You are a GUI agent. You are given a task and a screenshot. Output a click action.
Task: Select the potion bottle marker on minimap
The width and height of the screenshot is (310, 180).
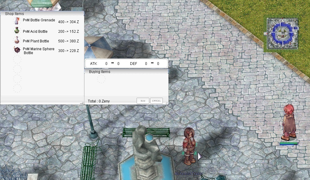290,44
